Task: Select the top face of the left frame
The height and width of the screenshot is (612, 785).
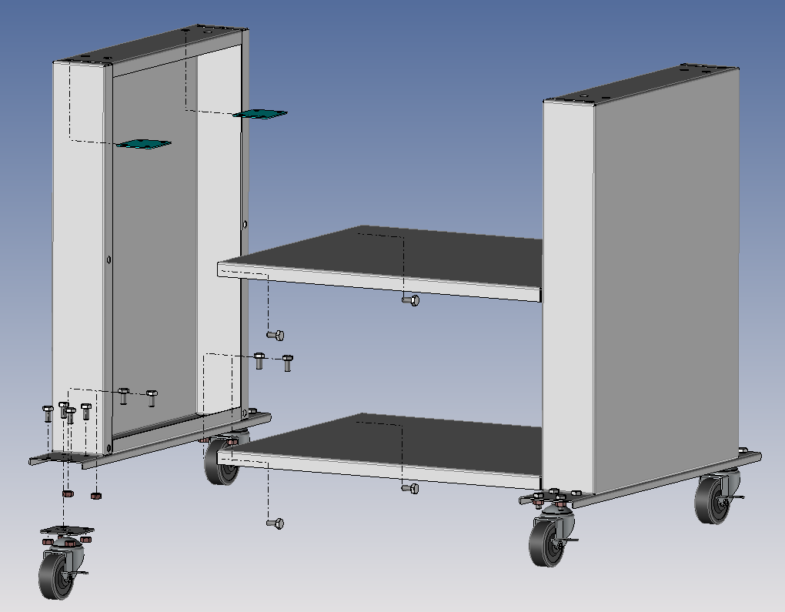Action: pos(150,44)
